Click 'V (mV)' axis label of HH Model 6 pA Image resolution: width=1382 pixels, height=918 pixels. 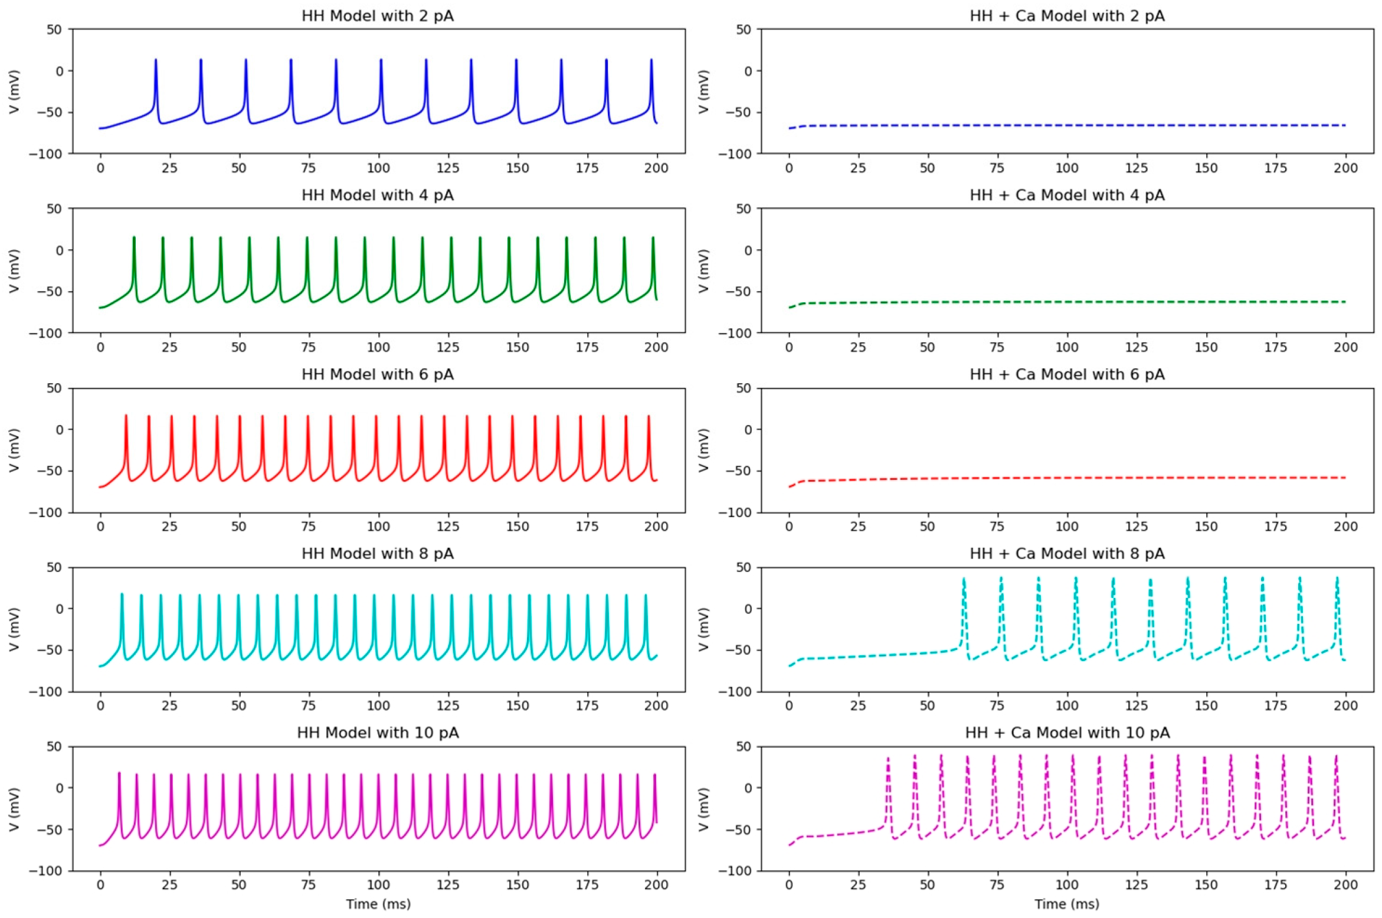point(14,450)
